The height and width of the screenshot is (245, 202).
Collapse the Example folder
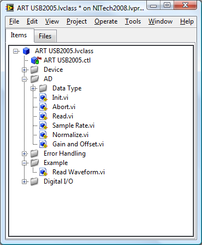25,163
